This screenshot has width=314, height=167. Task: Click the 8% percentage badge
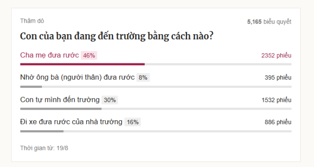pos(143,77)
